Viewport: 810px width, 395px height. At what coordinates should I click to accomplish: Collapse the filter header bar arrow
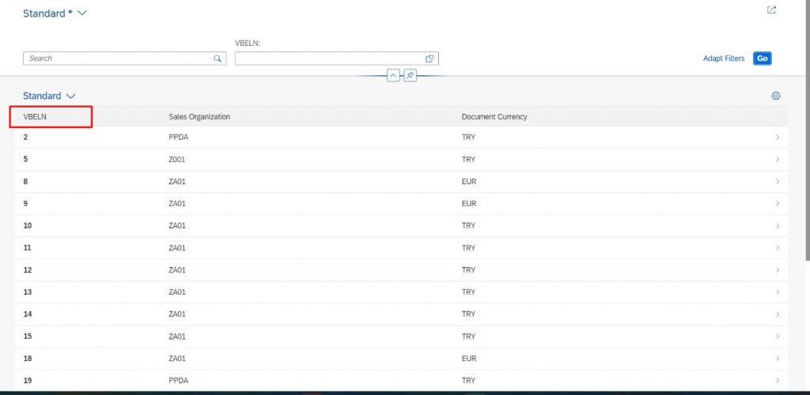(x=393, y=76)
